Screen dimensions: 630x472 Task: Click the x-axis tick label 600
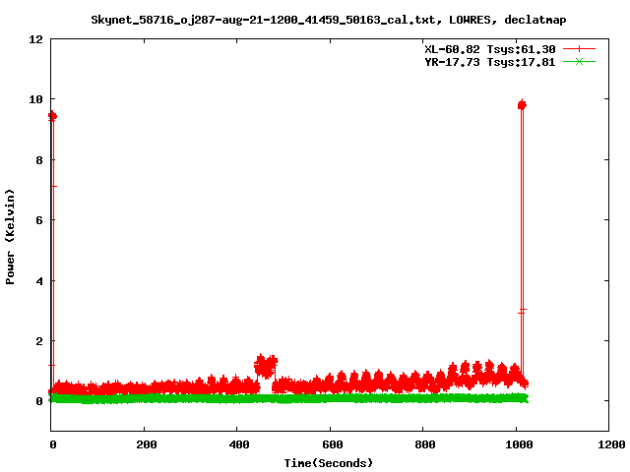tap(333, 444)
